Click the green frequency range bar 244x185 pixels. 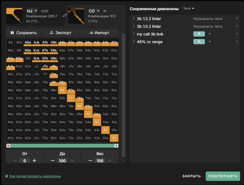point(62,146)
